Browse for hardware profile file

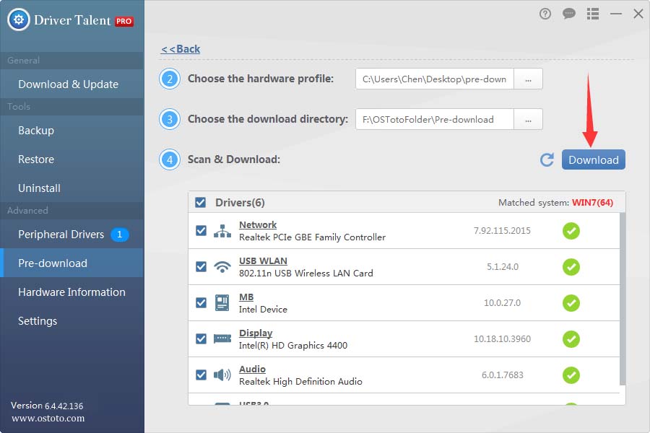point(528,79)
